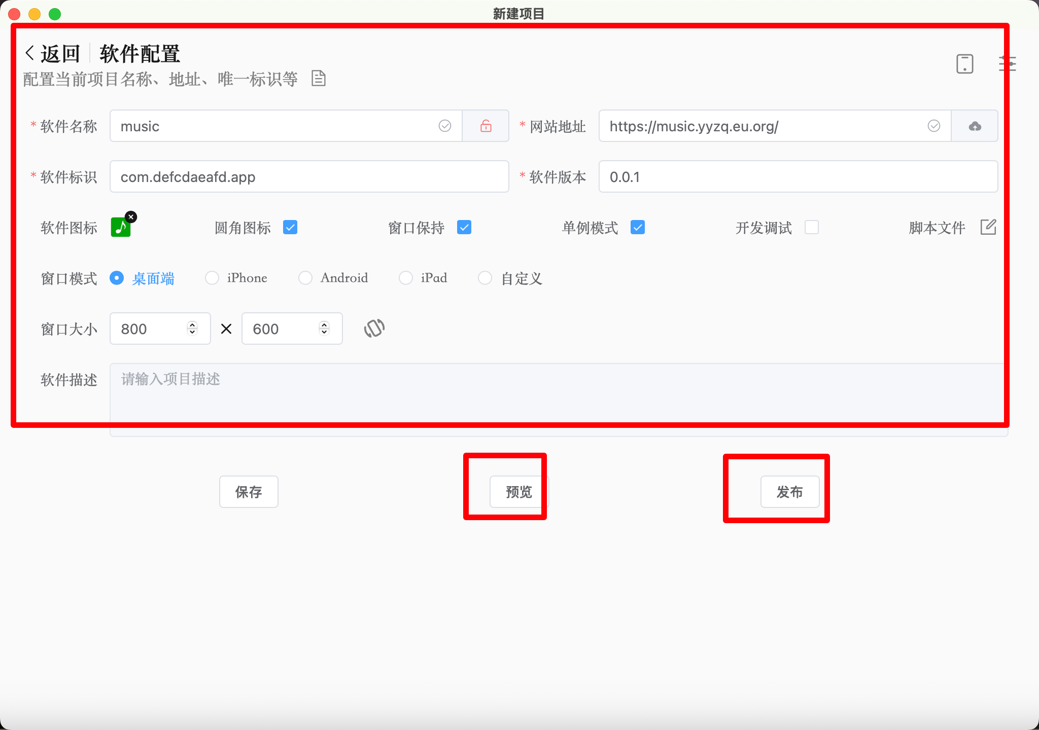The image size is (1039, 730).
Task: Click the 保存 button
Action: 249,491
